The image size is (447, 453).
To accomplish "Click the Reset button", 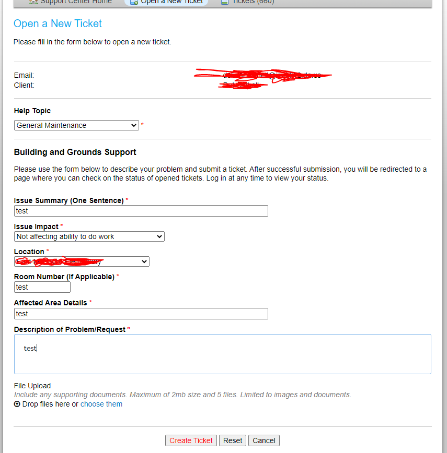I will coord(233,440).
